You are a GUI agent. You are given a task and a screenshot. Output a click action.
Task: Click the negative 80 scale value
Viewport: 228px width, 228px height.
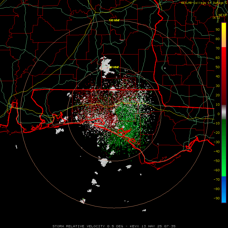(217, 189)
